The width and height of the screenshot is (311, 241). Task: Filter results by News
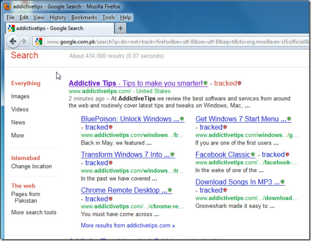click(x=18, y=122)
